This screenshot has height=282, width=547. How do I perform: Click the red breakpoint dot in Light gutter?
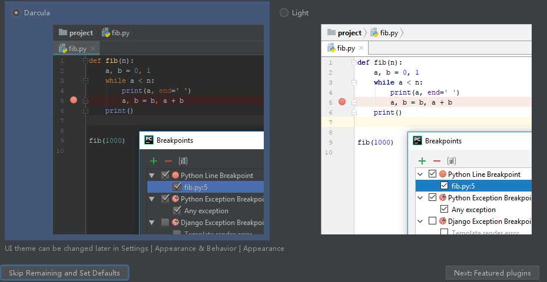342,102
